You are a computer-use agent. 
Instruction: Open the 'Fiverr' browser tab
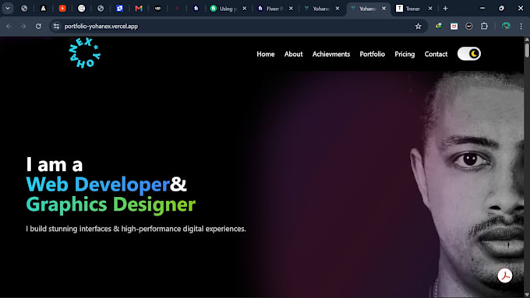[x=274, y=9]
